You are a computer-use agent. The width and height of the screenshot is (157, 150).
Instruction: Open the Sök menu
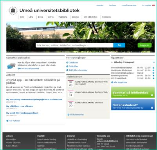[x=22, y=17]
